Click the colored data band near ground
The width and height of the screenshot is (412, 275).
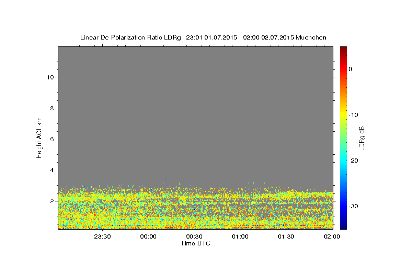point(195,208)
